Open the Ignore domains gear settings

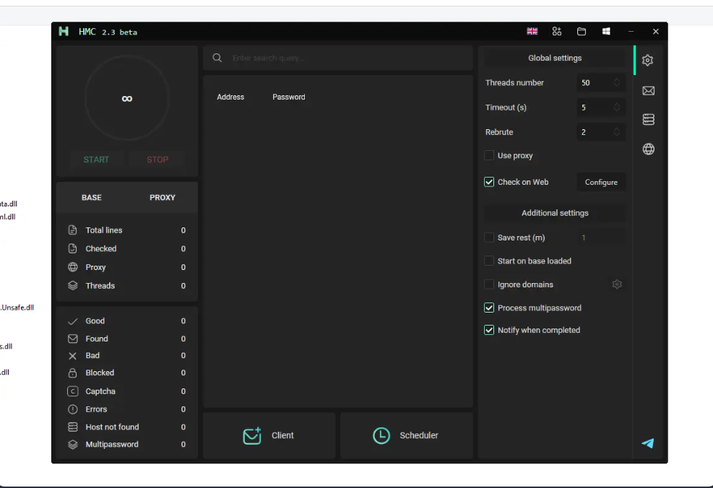coord(617,284)
